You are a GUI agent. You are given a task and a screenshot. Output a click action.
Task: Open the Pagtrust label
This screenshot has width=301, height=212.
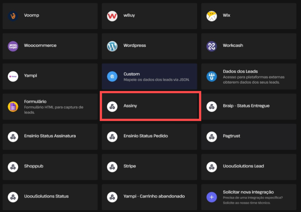point(231,136)
